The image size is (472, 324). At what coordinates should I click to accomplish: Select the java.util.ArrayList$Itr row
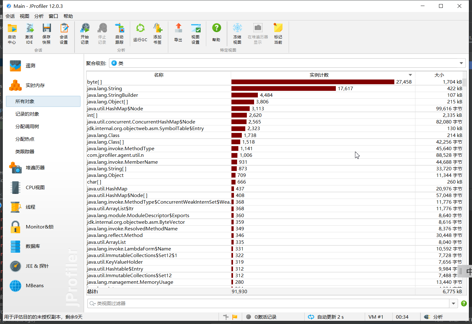coord(274,209)
